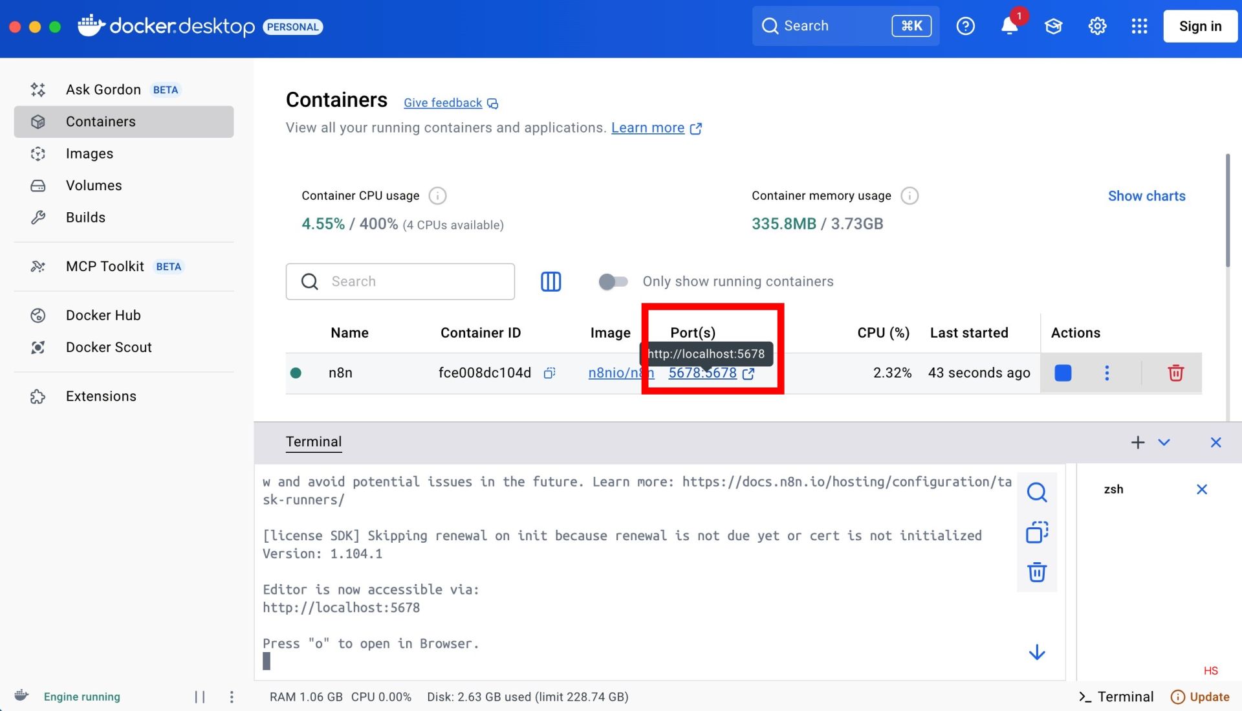The width and height of the screenshot is (1242, 711).
Task: Delete the n8n container
Action: coord(1175,373)
